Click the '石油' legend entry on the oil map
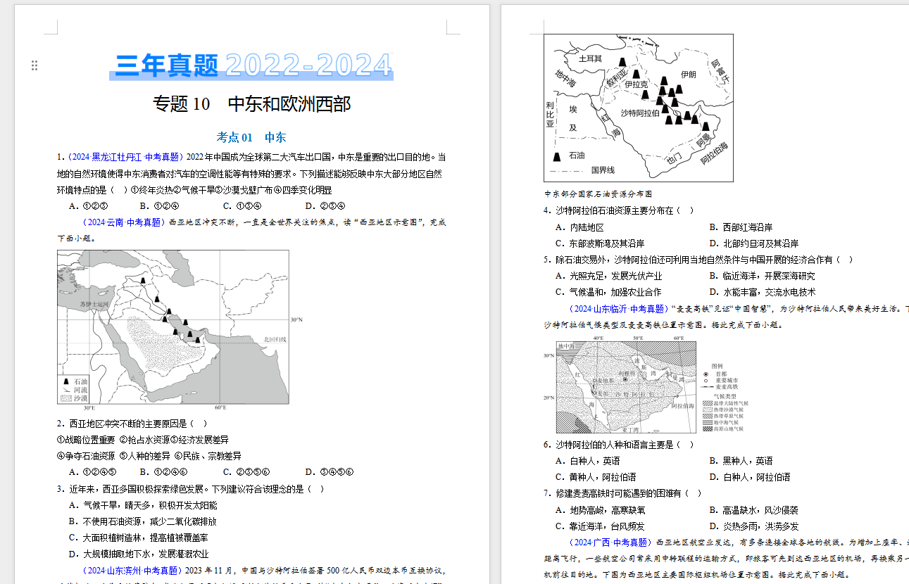 (x=570, y=155)
